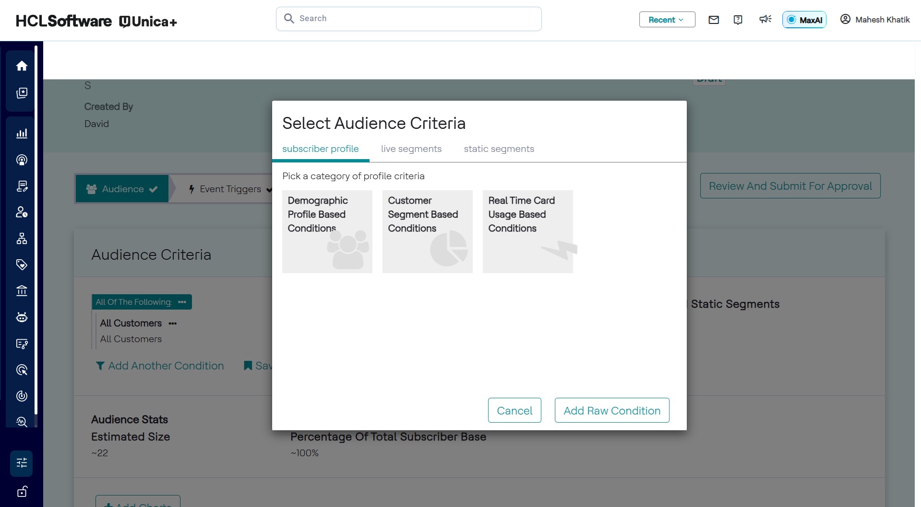Click the megaphone announcements icon
The image size is (921, 507).
[765, 19]
